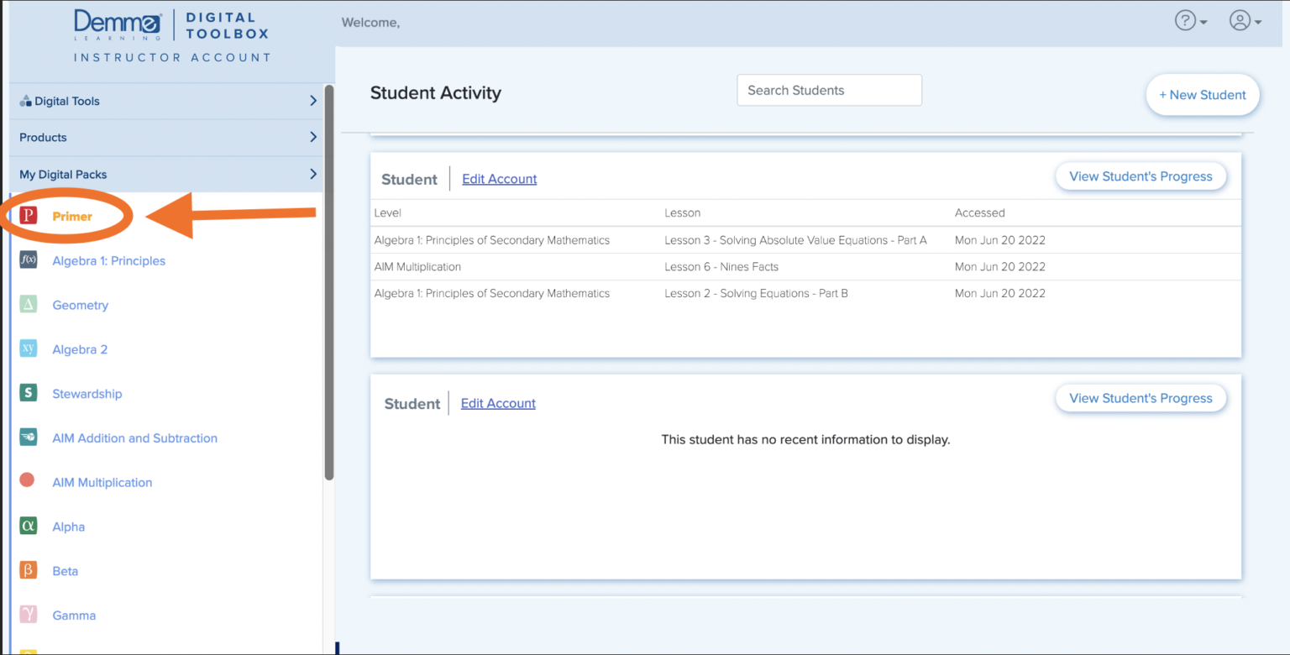
Task: Click the Beta pack beta symbol icon
Action: (29, 570)
